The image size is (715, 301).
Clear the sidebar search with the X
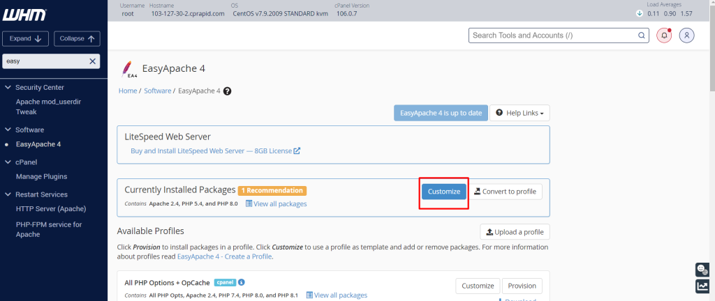pos(92,61)
